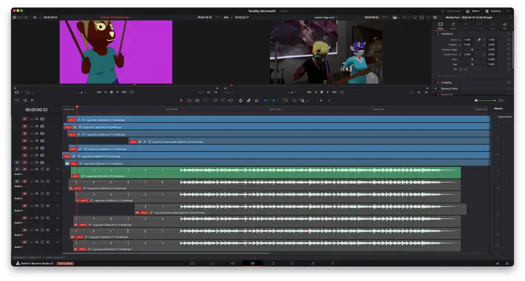
Task: Mute audio track A5
Action: pos(48,218)
